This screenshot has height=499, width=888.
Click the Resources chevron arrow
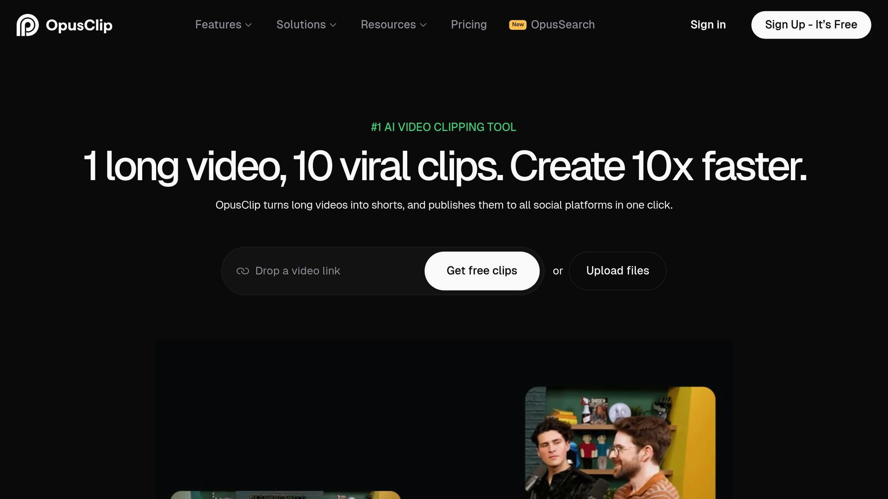coord(424,26)
